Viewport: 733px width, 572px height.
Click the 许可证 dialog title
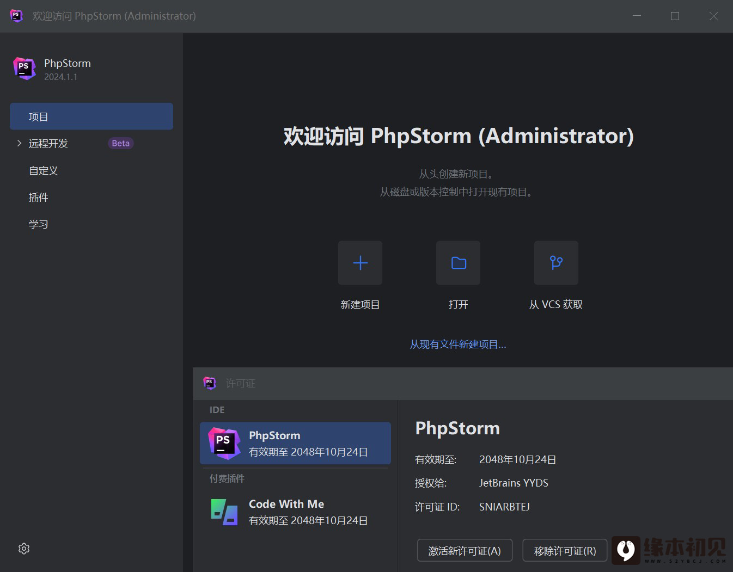click(240, 384)
